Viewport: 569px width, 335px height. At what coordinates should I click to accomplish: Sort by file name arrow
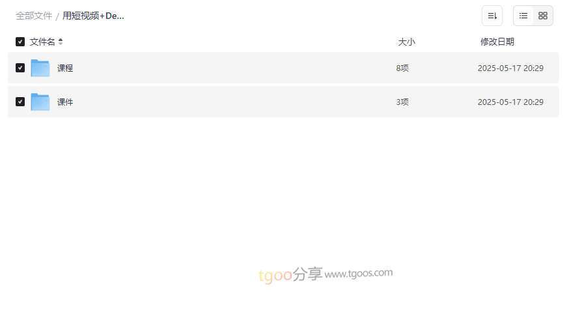pos(61,42)
